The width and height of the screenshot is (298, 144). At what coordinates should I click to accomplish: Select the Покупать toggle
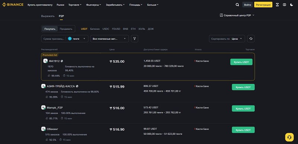pyautogui.click(x=50, y=29)
